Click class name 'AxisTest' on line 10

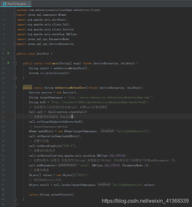click(43, 54)
